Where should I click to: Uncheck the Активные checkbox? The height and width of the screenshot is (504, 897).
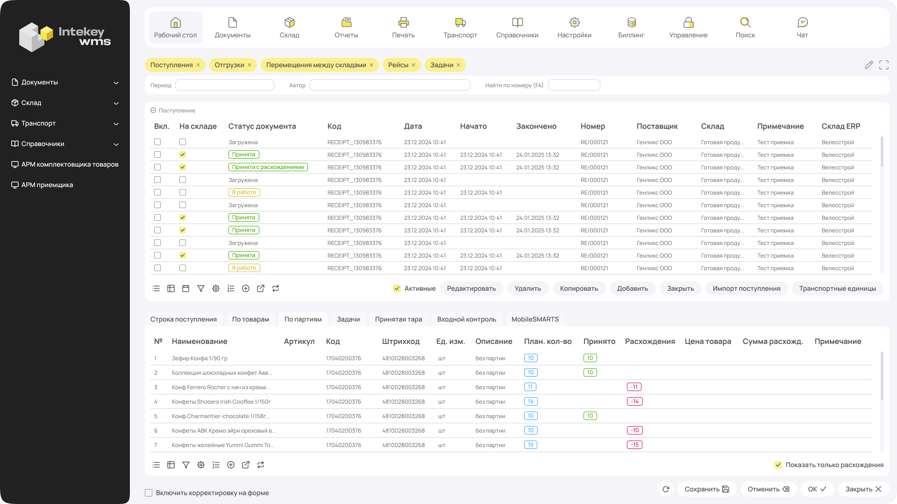tap(397, 288)
